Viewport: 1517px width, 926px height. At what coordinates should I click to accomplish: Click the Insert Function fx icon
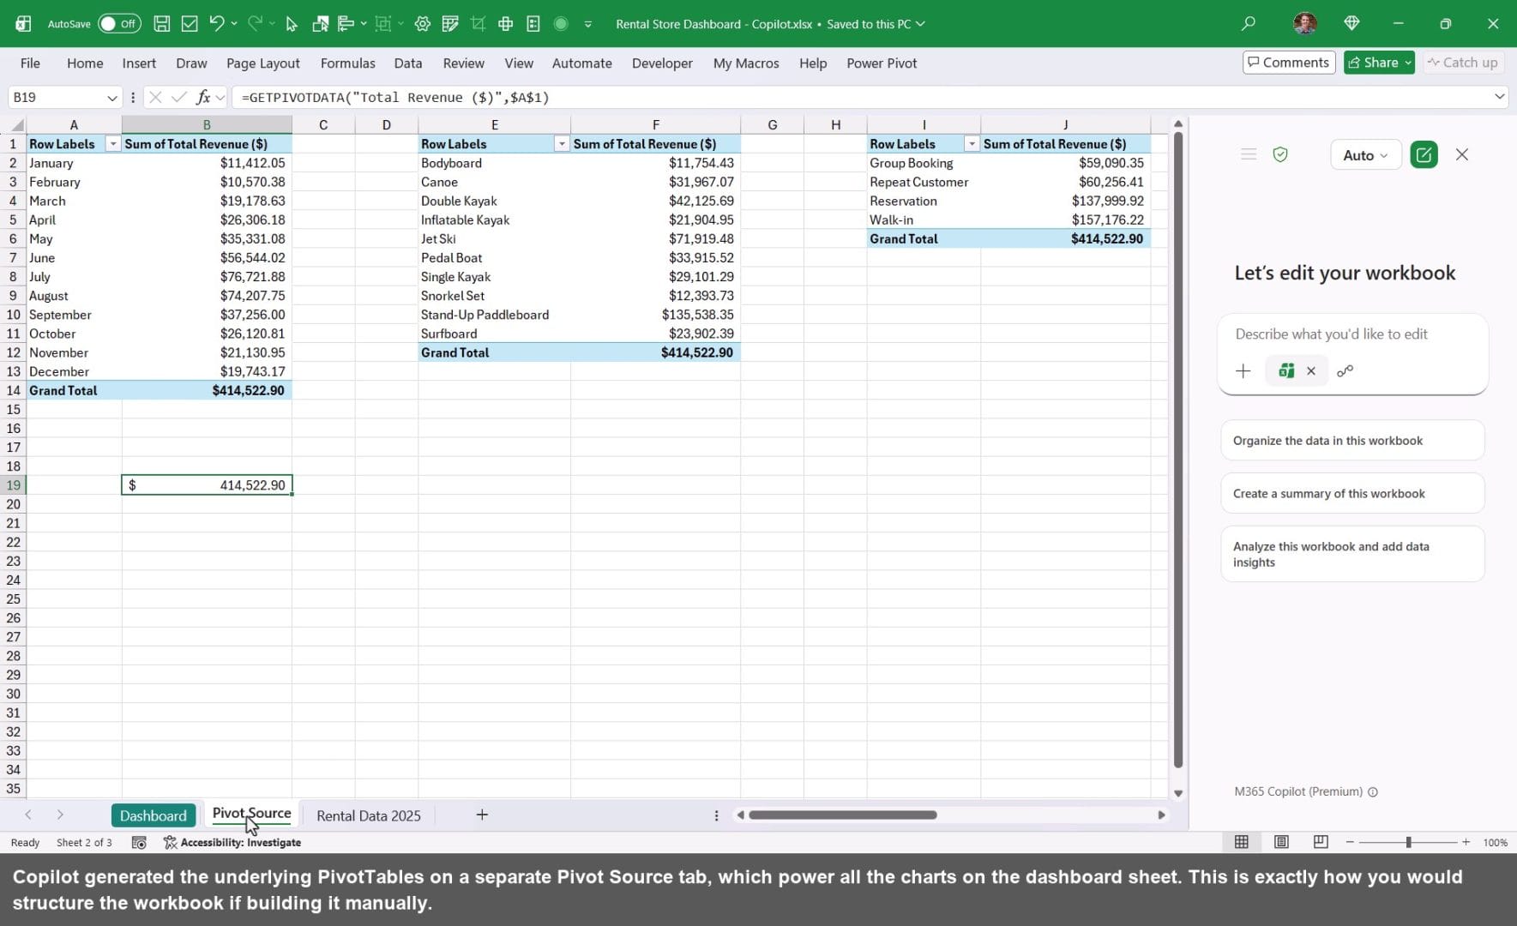(x=203, y=97)
